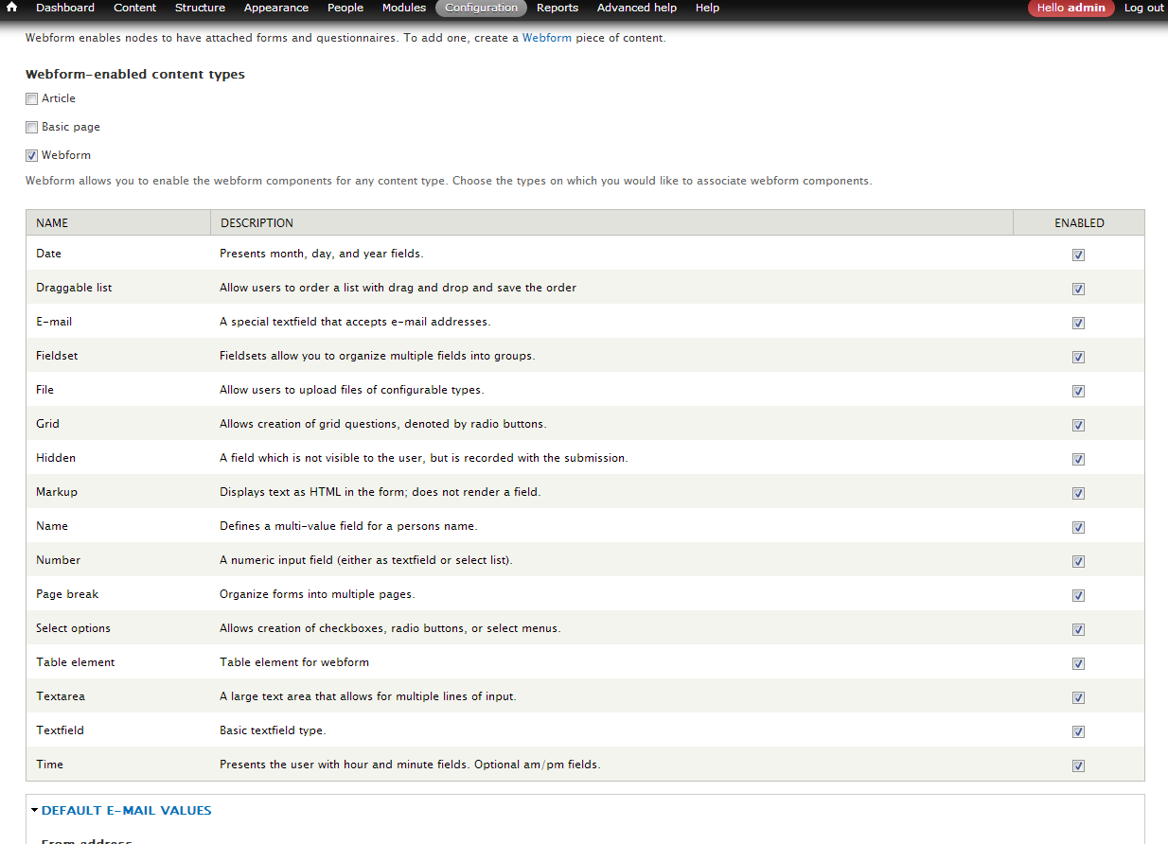Click the File row name
Viewport: 1168px width, 844px height.
pos(44,390)
